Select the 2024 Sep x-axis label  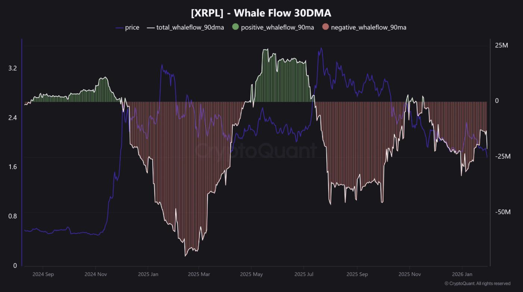coord(43,274)
